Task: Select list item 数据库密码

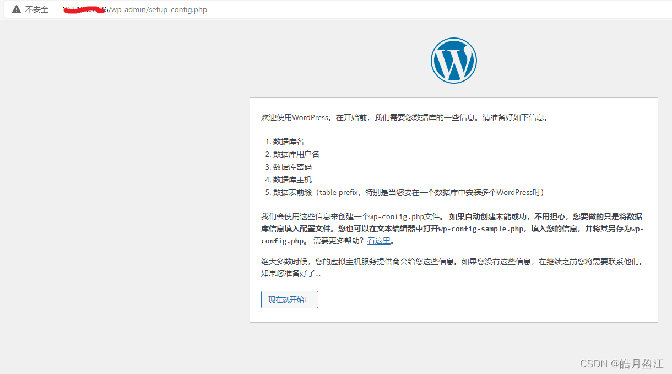Action: (292, 167)
